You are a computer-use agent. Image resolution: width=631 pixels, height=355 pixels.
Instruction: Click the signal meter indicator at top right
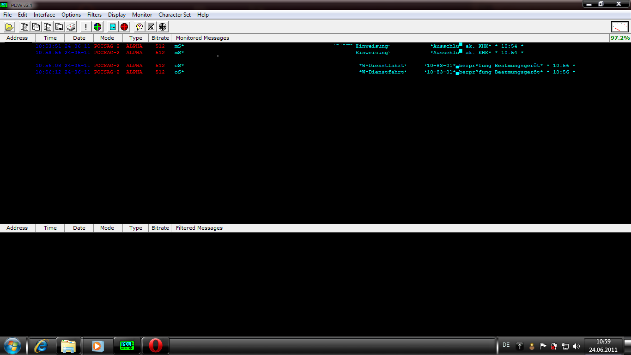620,27
